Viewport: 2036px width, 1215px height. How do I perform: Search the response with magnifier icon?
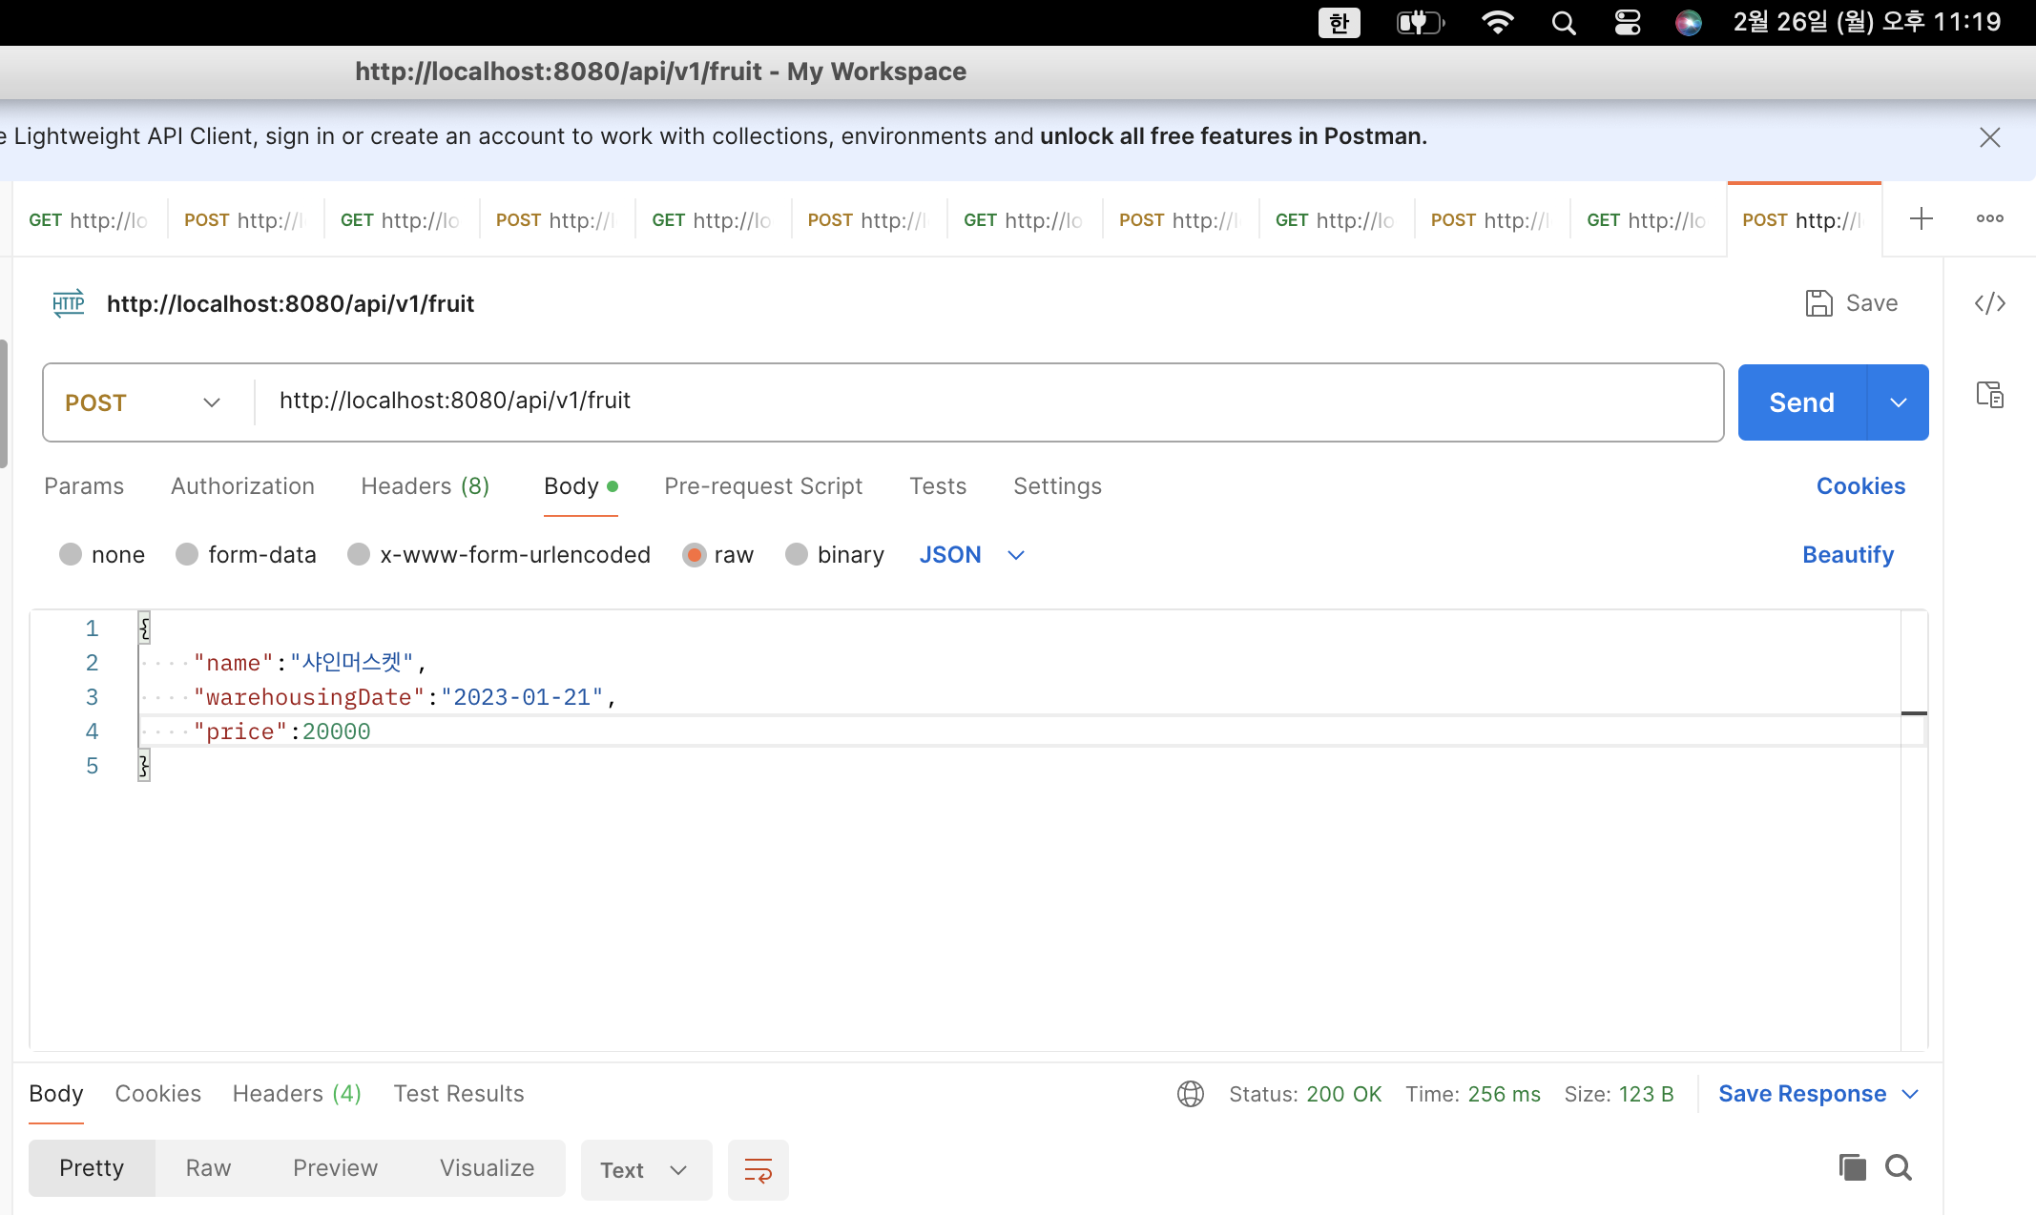point(1899,1167)
